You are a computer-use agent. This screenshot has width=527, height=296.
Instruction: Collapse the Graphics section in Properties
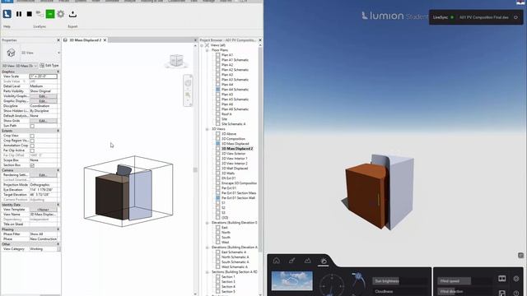click(58, 72)
